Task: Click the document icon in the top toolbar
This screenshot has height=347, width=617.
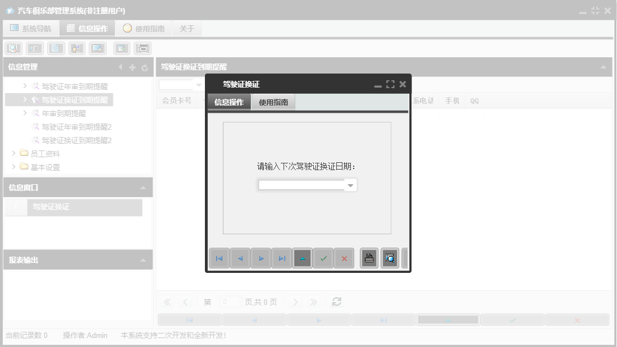Action: point(55,48)
